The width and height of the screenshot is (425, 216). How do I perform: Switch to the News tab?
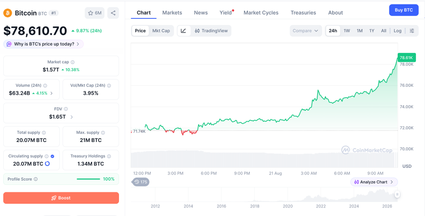(201, 13)
